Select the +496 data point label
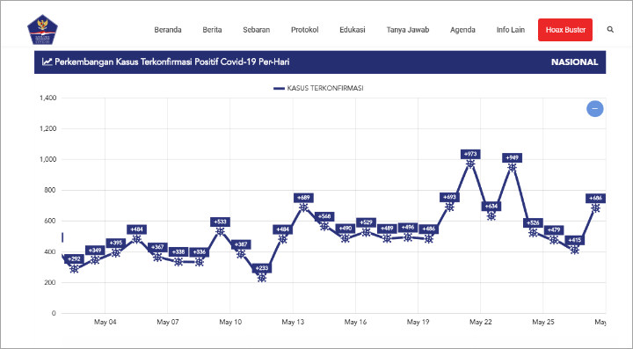 [408, 228]
